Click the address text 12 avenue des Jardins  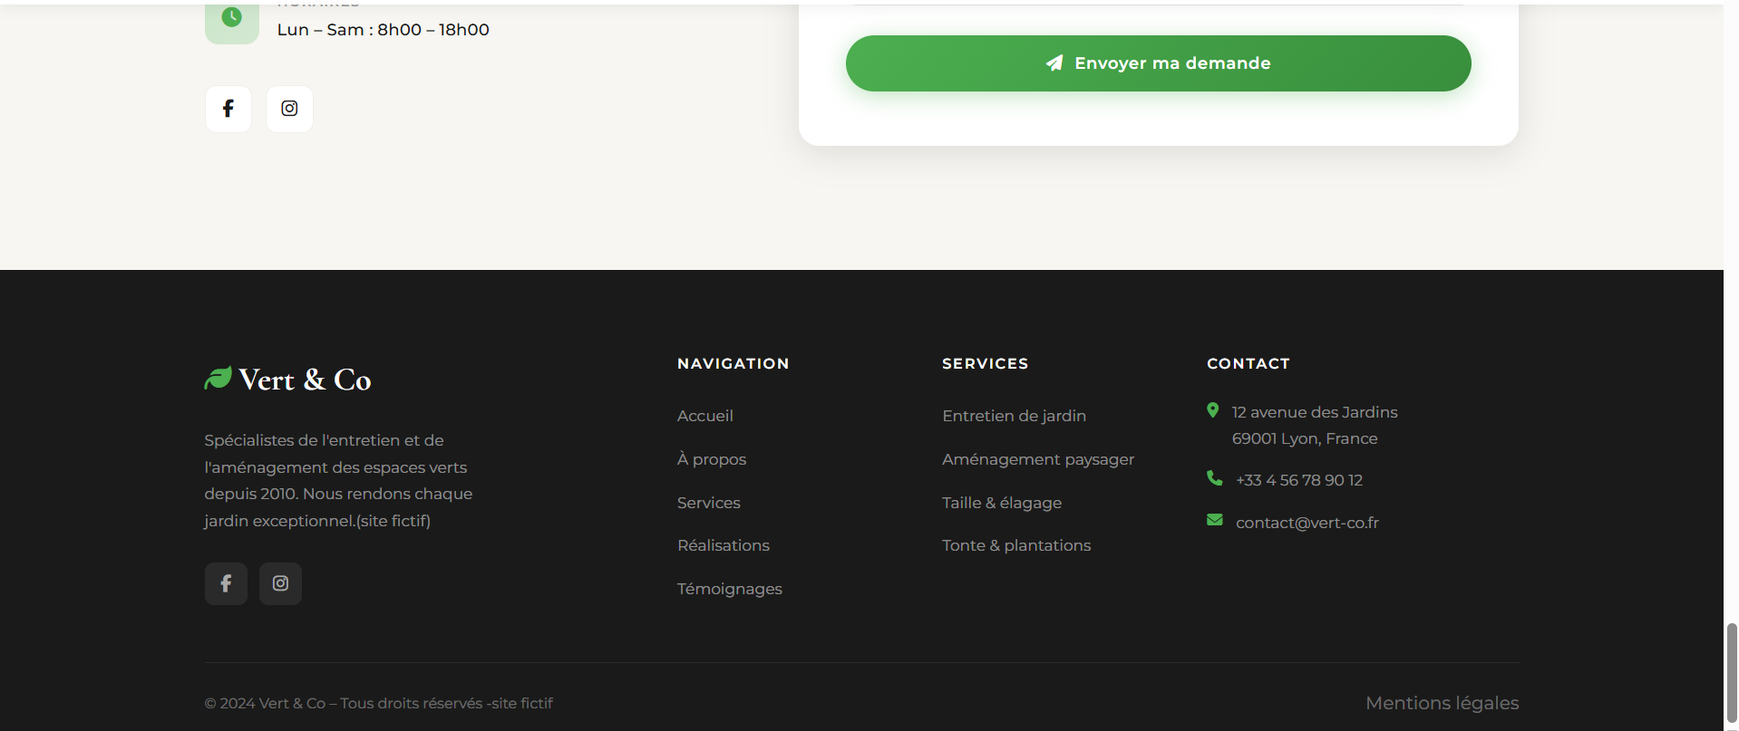pyautogui.click(x=1315, y=412)
